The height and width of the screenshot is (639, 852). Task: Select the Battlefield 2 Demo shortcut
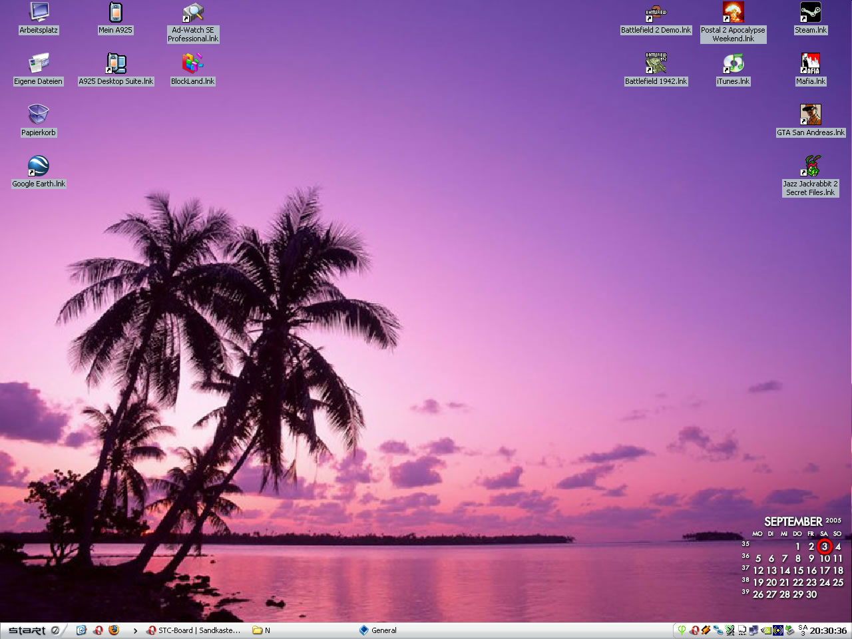click(656, 13)
